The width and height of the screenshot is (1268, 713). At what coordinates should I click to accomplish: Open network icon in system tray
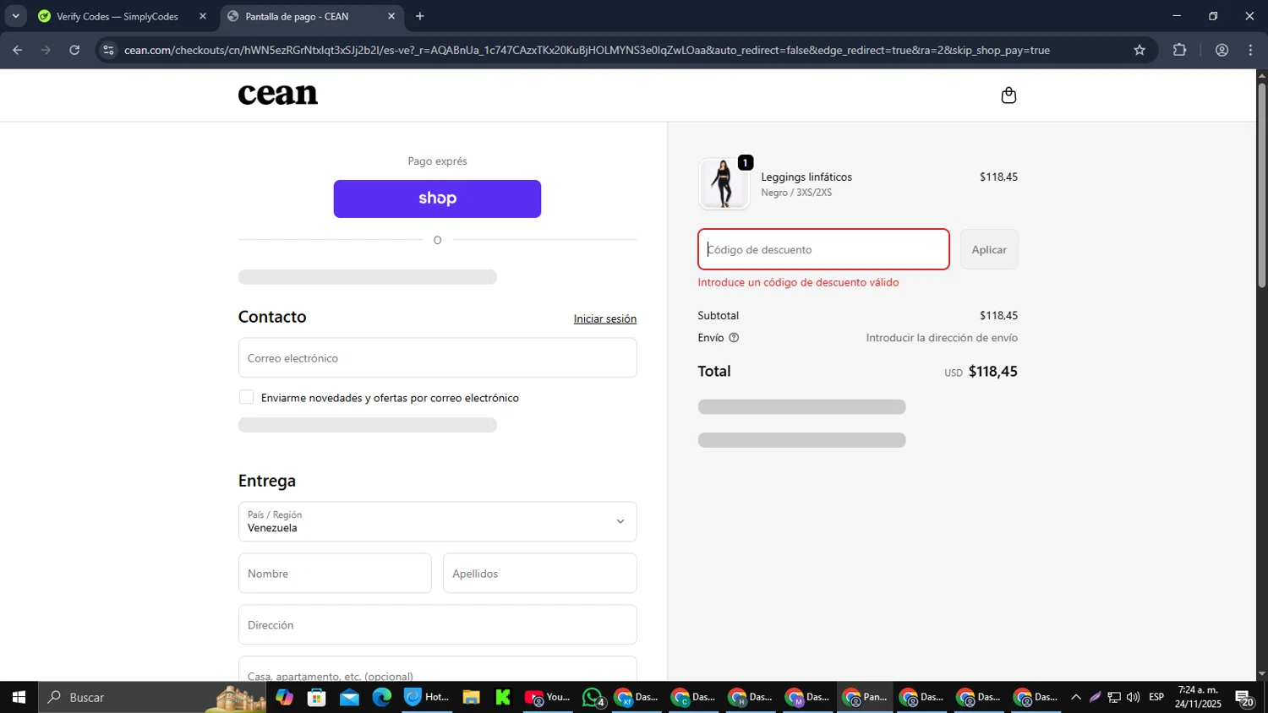(x=1114, y=698)
